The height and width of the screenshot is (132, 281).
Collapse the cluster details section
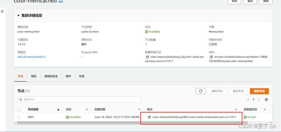tap(18, 16)
